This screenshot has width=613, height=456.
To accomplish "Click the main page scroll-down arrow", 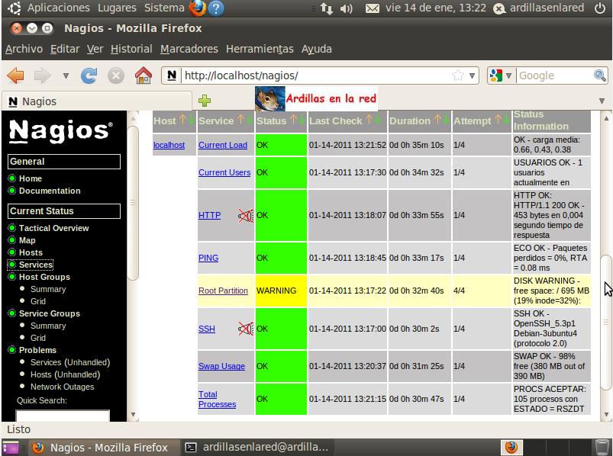I will [606, 415].
